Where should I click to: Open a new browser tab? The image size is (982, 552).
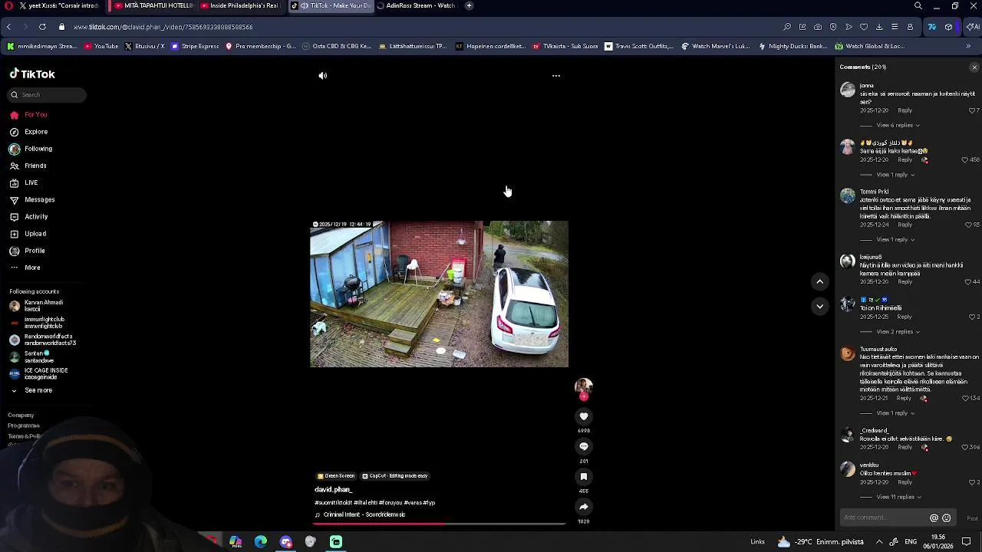[x=469, y=5]
